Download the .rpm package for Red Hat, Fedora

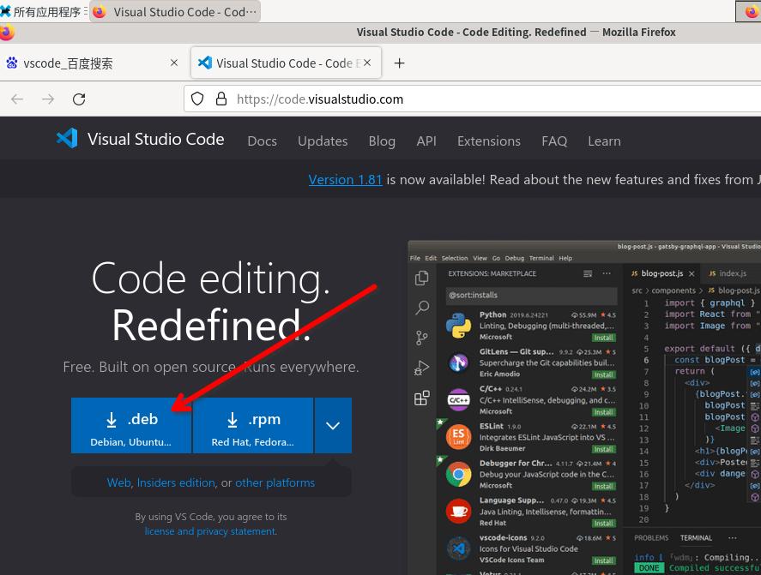pos(253,425)
